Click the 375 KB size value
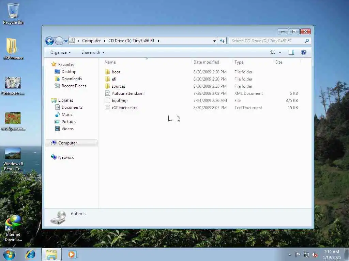This screenshot has height=261, width=349. tap(292, 101)
